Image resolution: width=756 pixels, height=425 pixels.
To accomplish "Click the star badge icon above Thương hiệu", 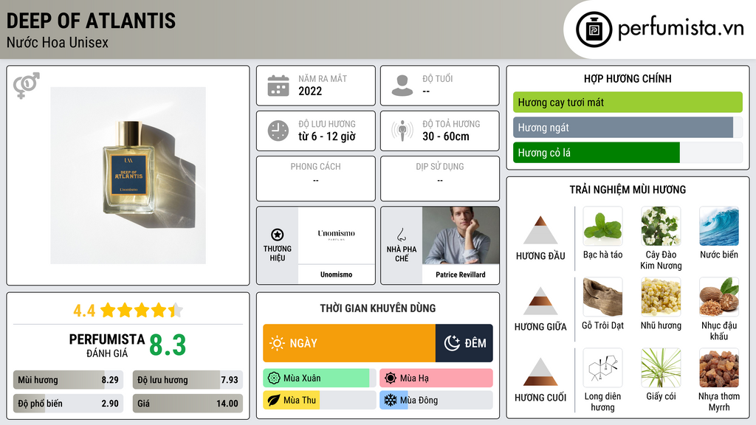I will coord(278,235).
